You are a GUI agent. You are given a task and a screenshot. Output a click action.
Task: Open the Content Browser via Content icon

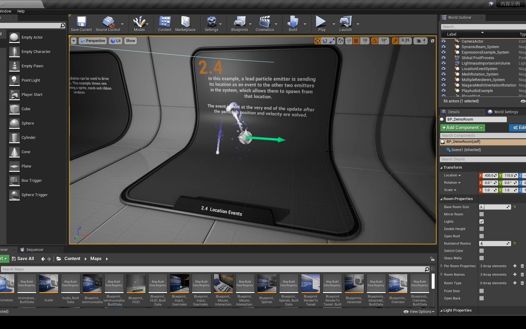(x=165, y=24)
